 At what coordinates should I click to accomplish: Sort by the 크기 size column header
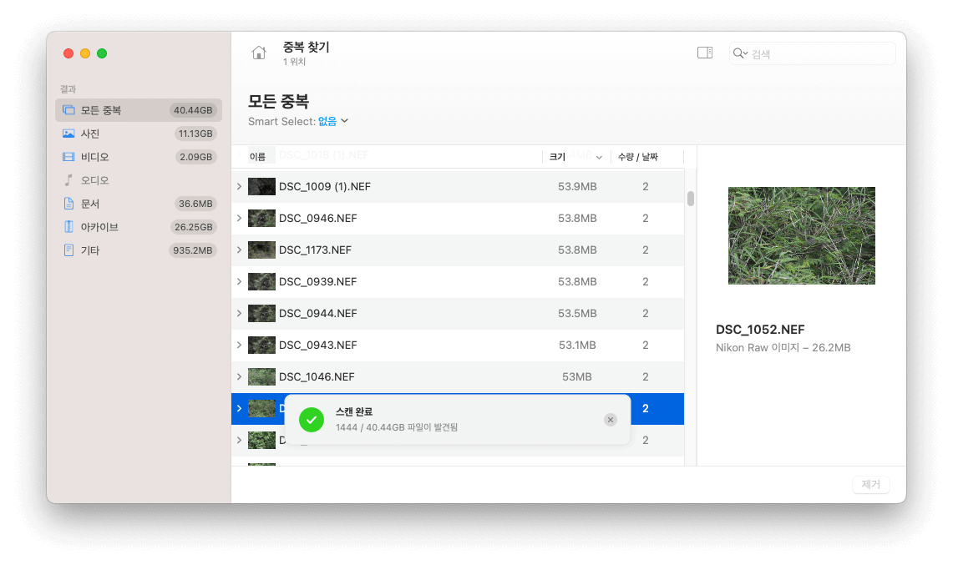[575, 157]
